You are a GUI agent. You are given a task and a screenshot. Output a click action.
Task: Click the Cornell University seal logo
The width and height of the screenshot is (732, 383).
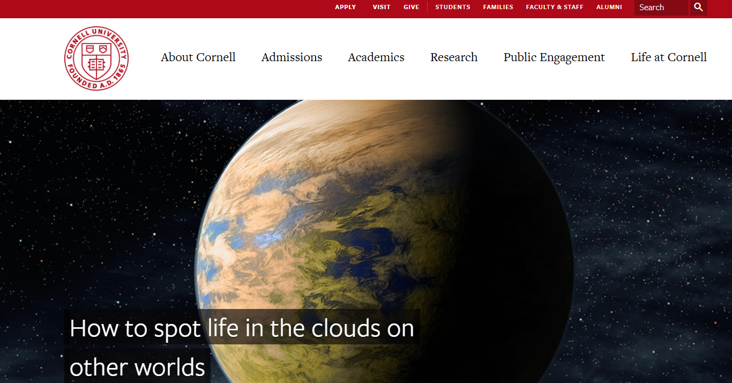96,58
